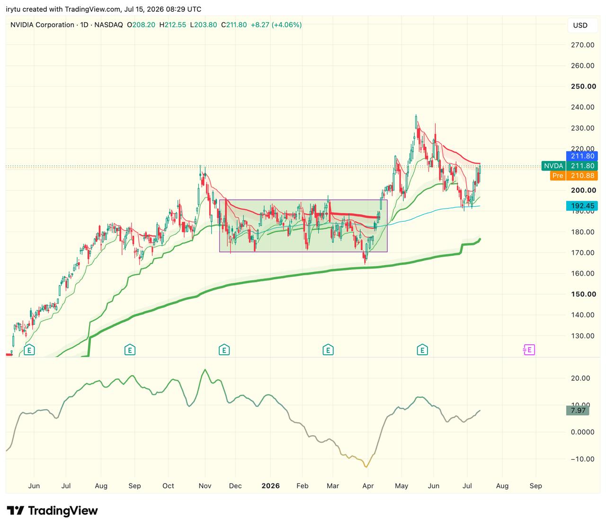Click the orange Pre market price label
Image resolution: width=606 pixels, height=528 pixels.
click(574, 176)
